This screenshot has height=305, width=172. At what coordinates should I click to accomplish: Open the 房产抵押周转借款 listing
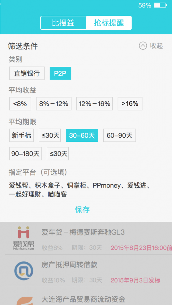click(x=86, y=271)
